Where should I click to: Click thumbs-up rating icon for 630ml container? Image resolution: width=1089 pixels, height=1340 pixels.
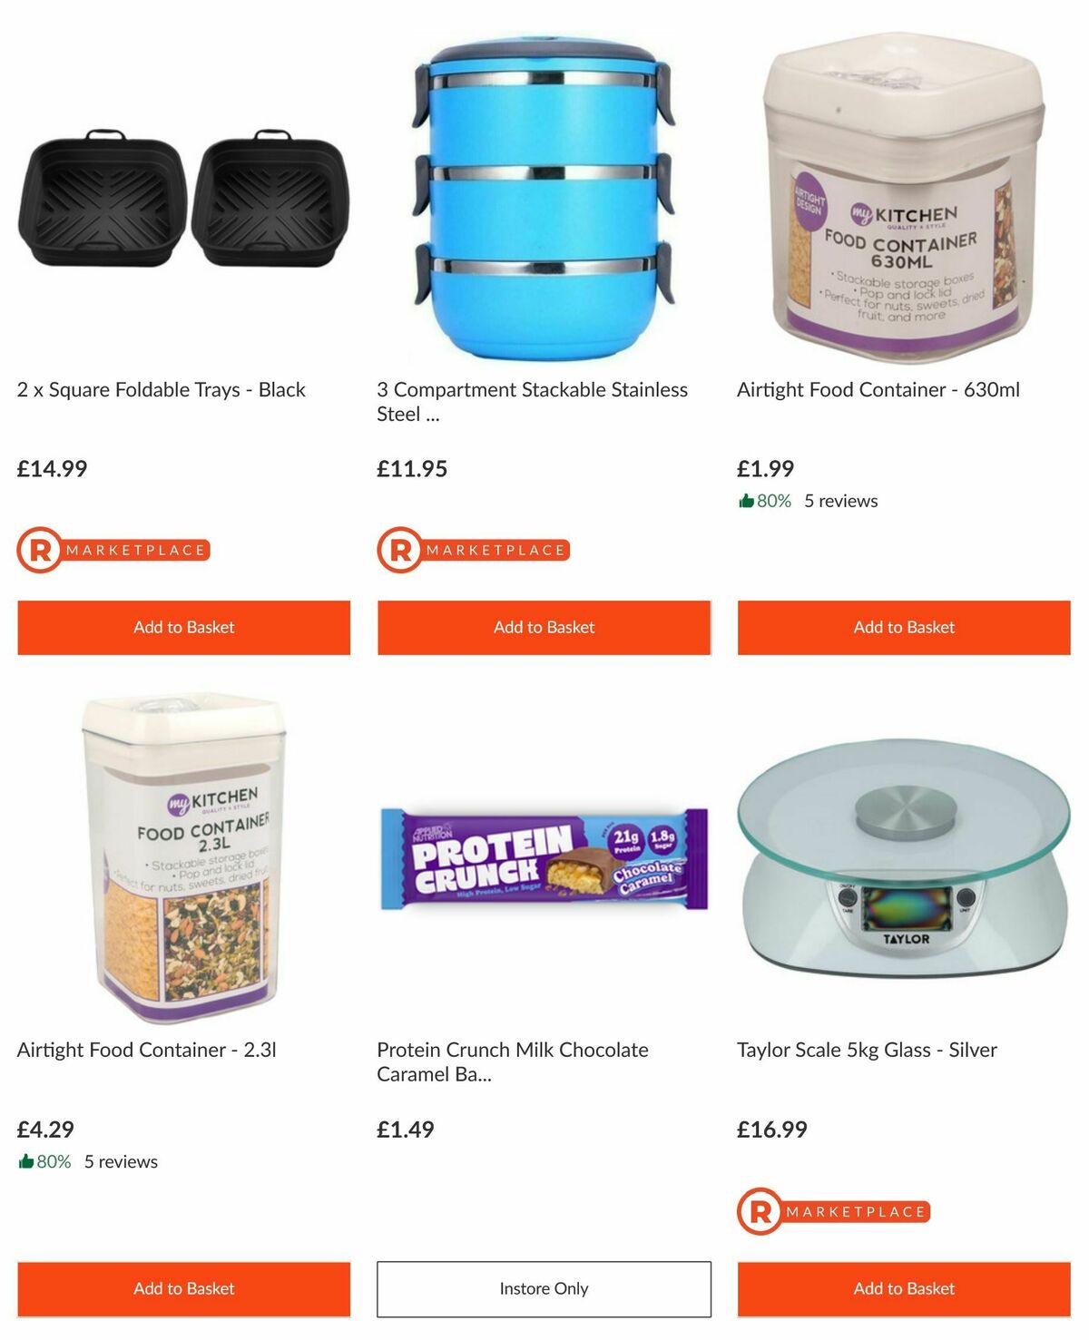(747, 501)
